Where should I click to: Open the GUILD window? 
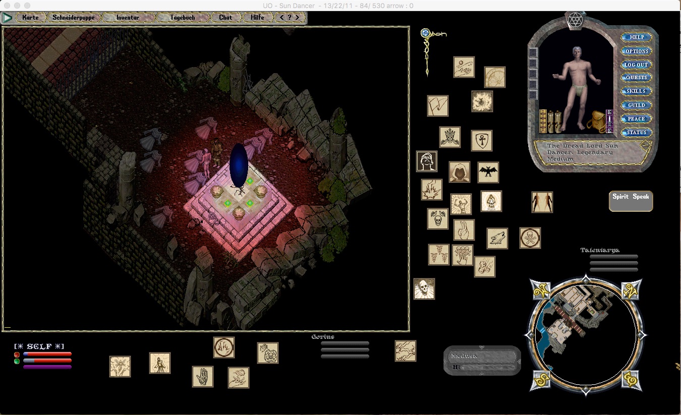[637, 105]
